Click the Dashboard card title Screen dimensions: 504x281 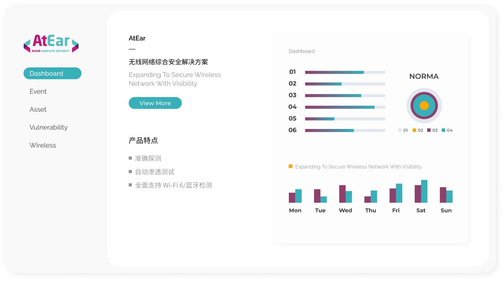pyautogui.click(x=302, y=51)
